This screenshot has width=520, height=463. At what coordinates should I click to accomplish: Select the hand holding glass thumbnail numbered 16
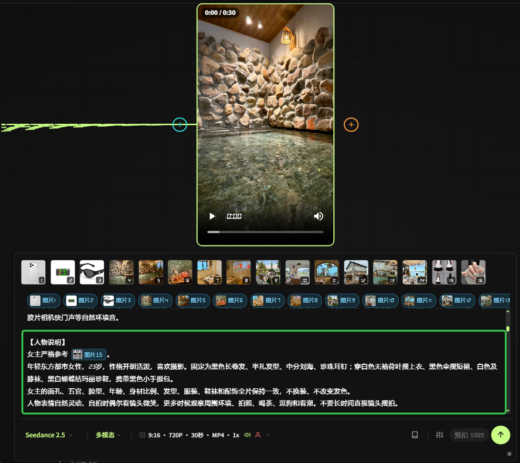473,272
